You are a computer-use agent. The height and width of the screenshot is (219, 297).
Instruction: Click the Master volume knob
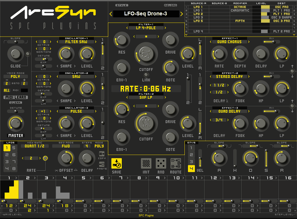tap(15, 123)
